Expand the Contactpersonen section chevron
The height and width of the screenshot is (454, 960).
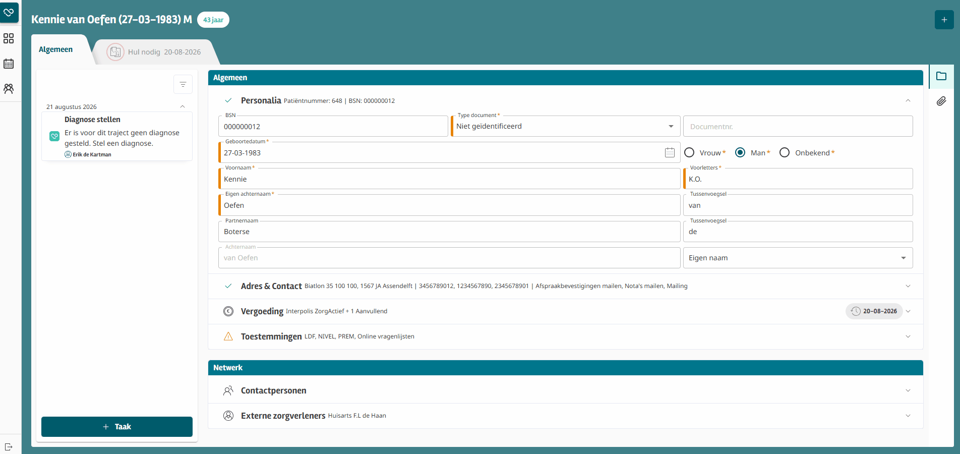[908, 390]
